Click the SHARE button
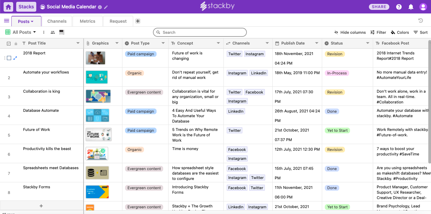 tap(379, 7)
